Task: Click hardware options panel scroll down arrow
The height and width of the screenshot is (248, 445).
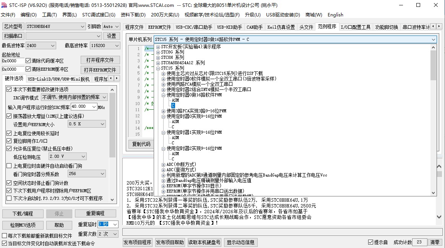Action: click(x=112, y=199)
